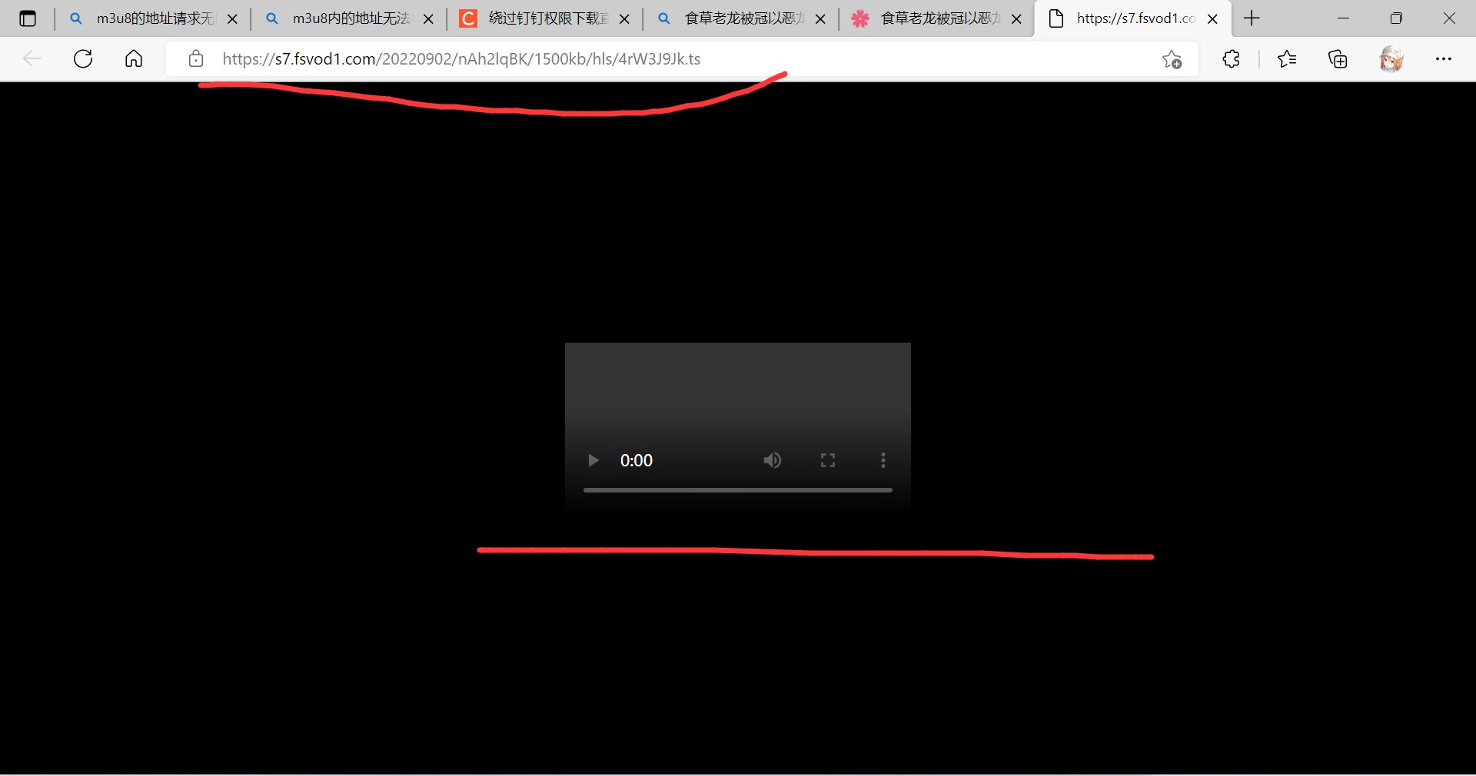Screen dimensions: 1476x776
Task: Mute the video player audio
Action: pyautogui.click(x=773, y=460)
